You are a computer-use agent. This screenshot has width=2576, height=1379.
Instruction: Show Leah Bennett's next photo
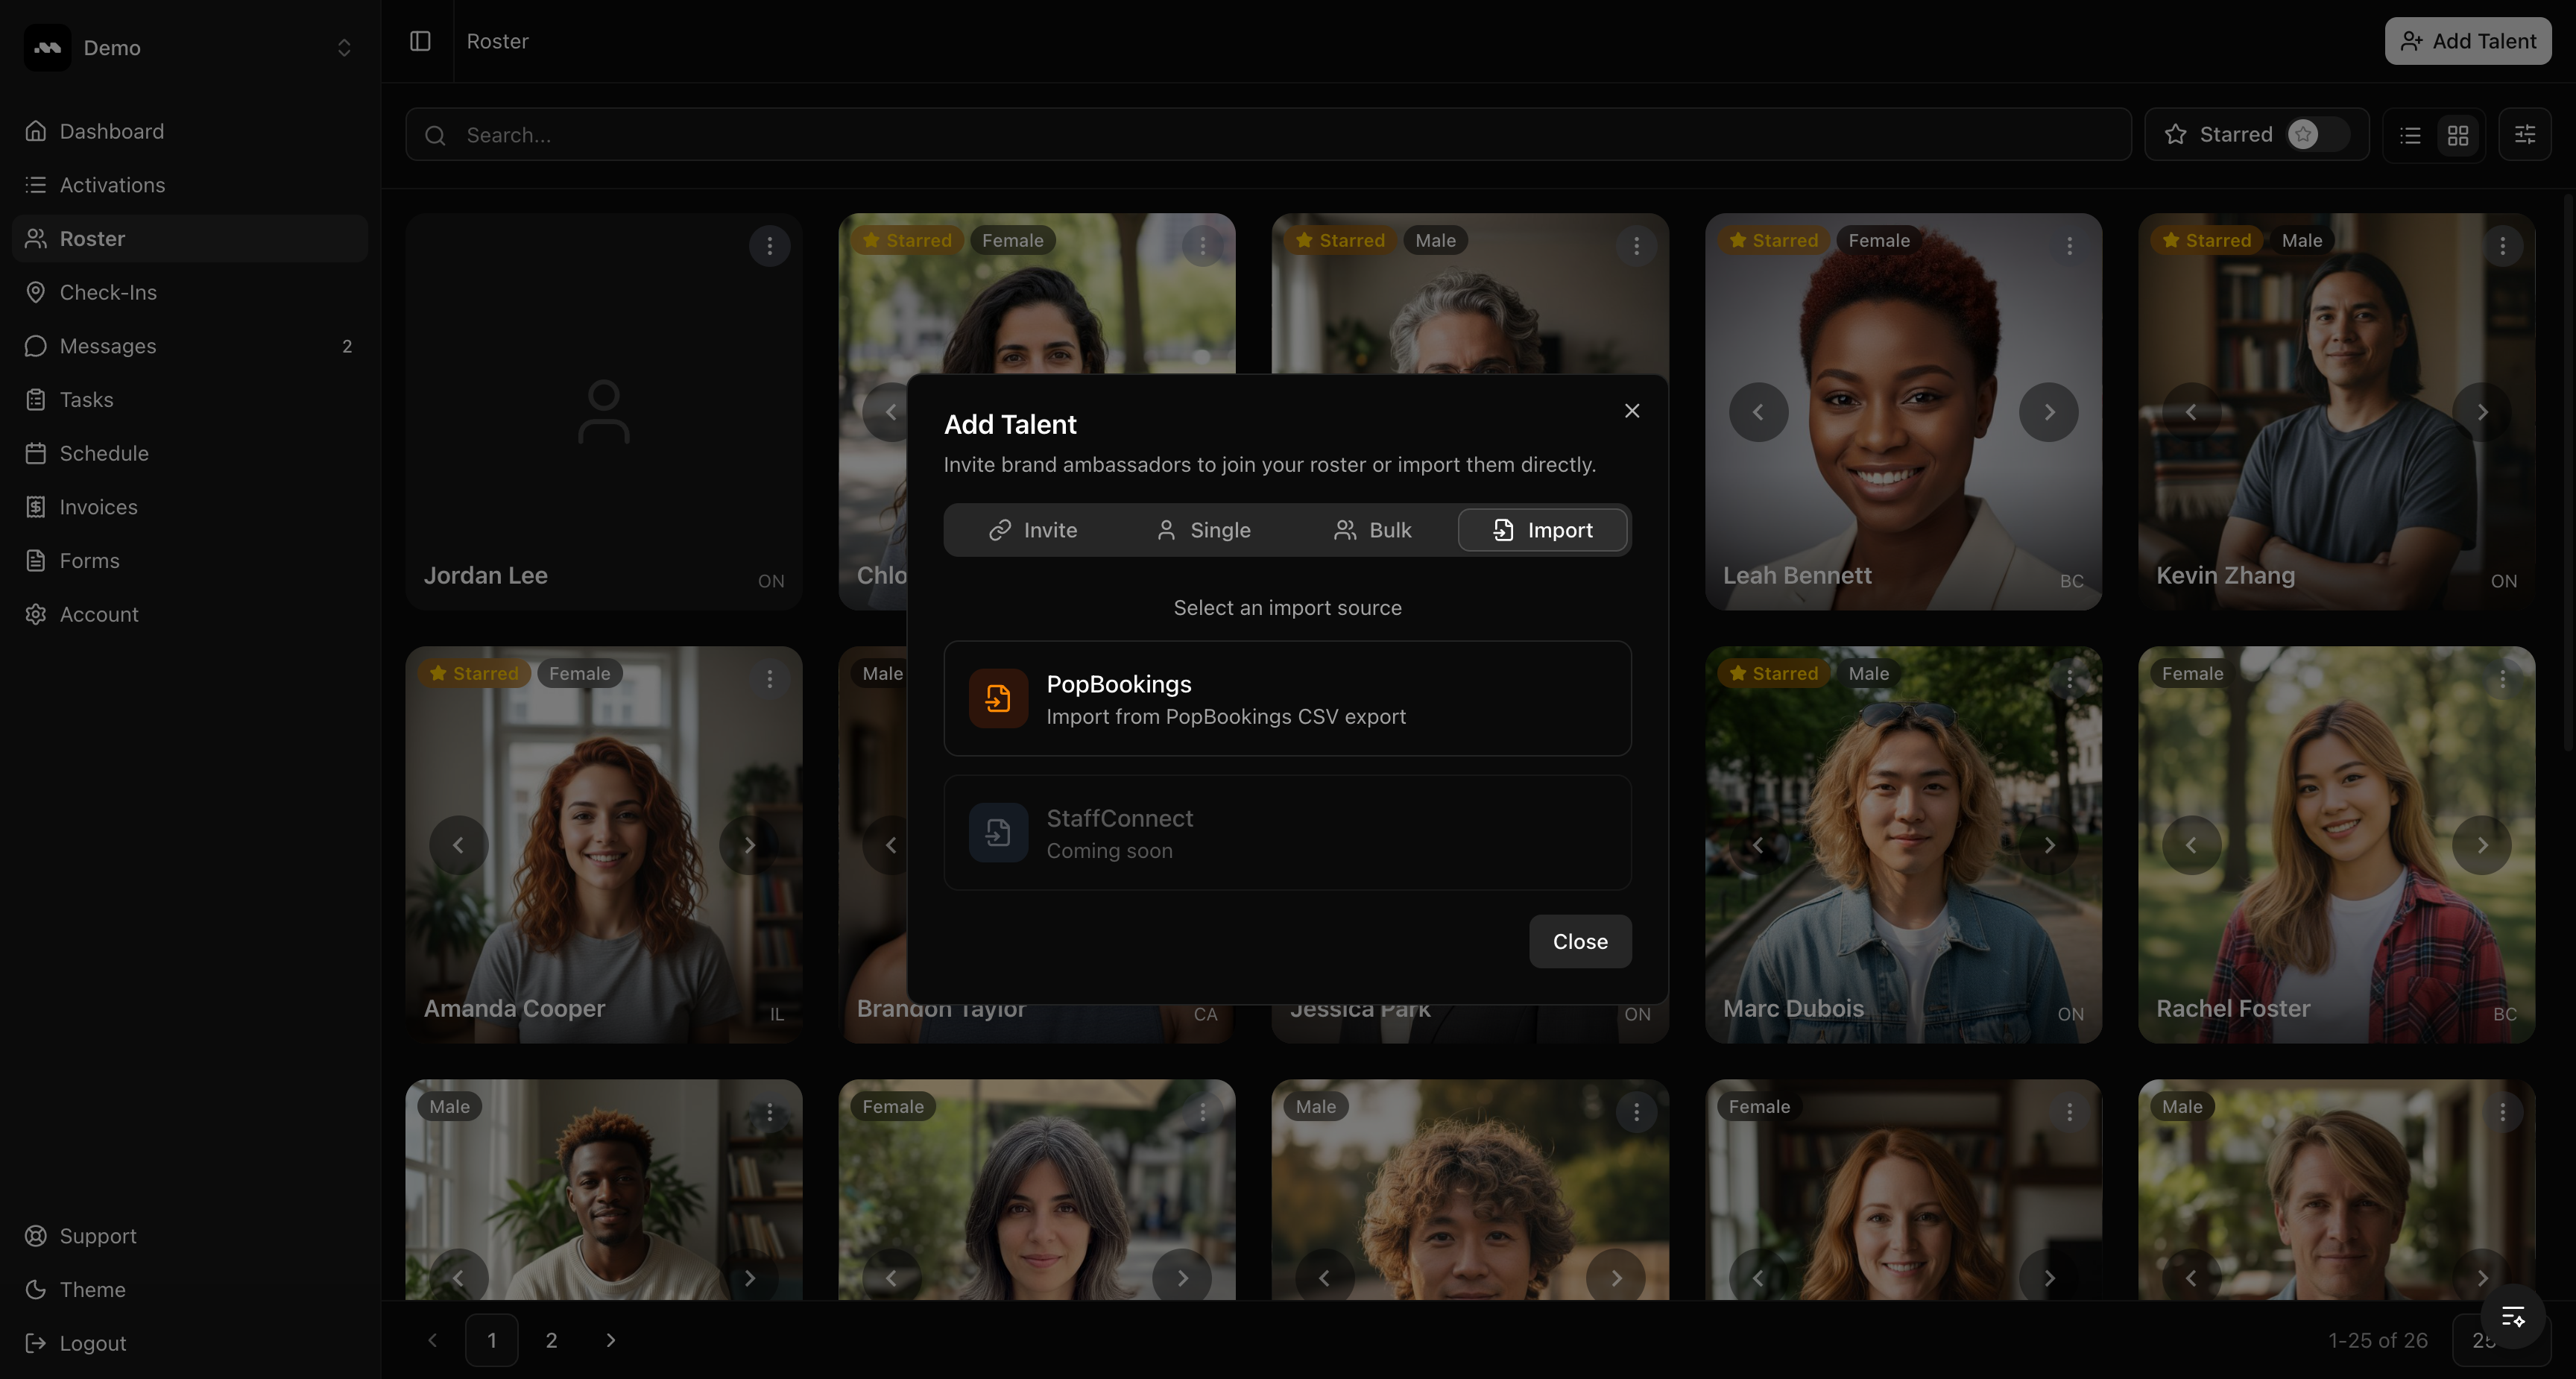point(2048,412)
